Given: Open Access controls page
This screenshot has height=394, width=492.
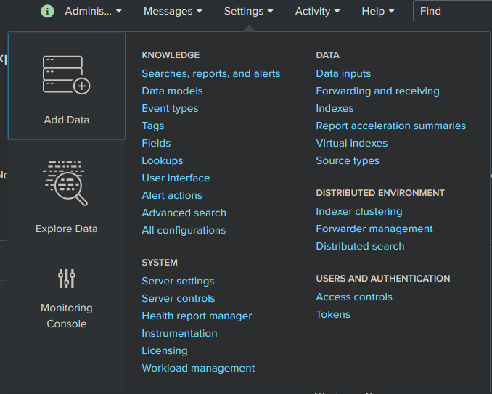Looking at the screenshot, I should pyautogui.click(x=354, y=297).
